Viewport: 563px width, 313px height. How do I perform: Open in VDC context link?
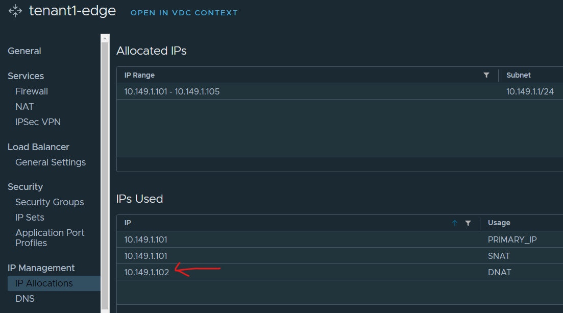coord(184,12)
